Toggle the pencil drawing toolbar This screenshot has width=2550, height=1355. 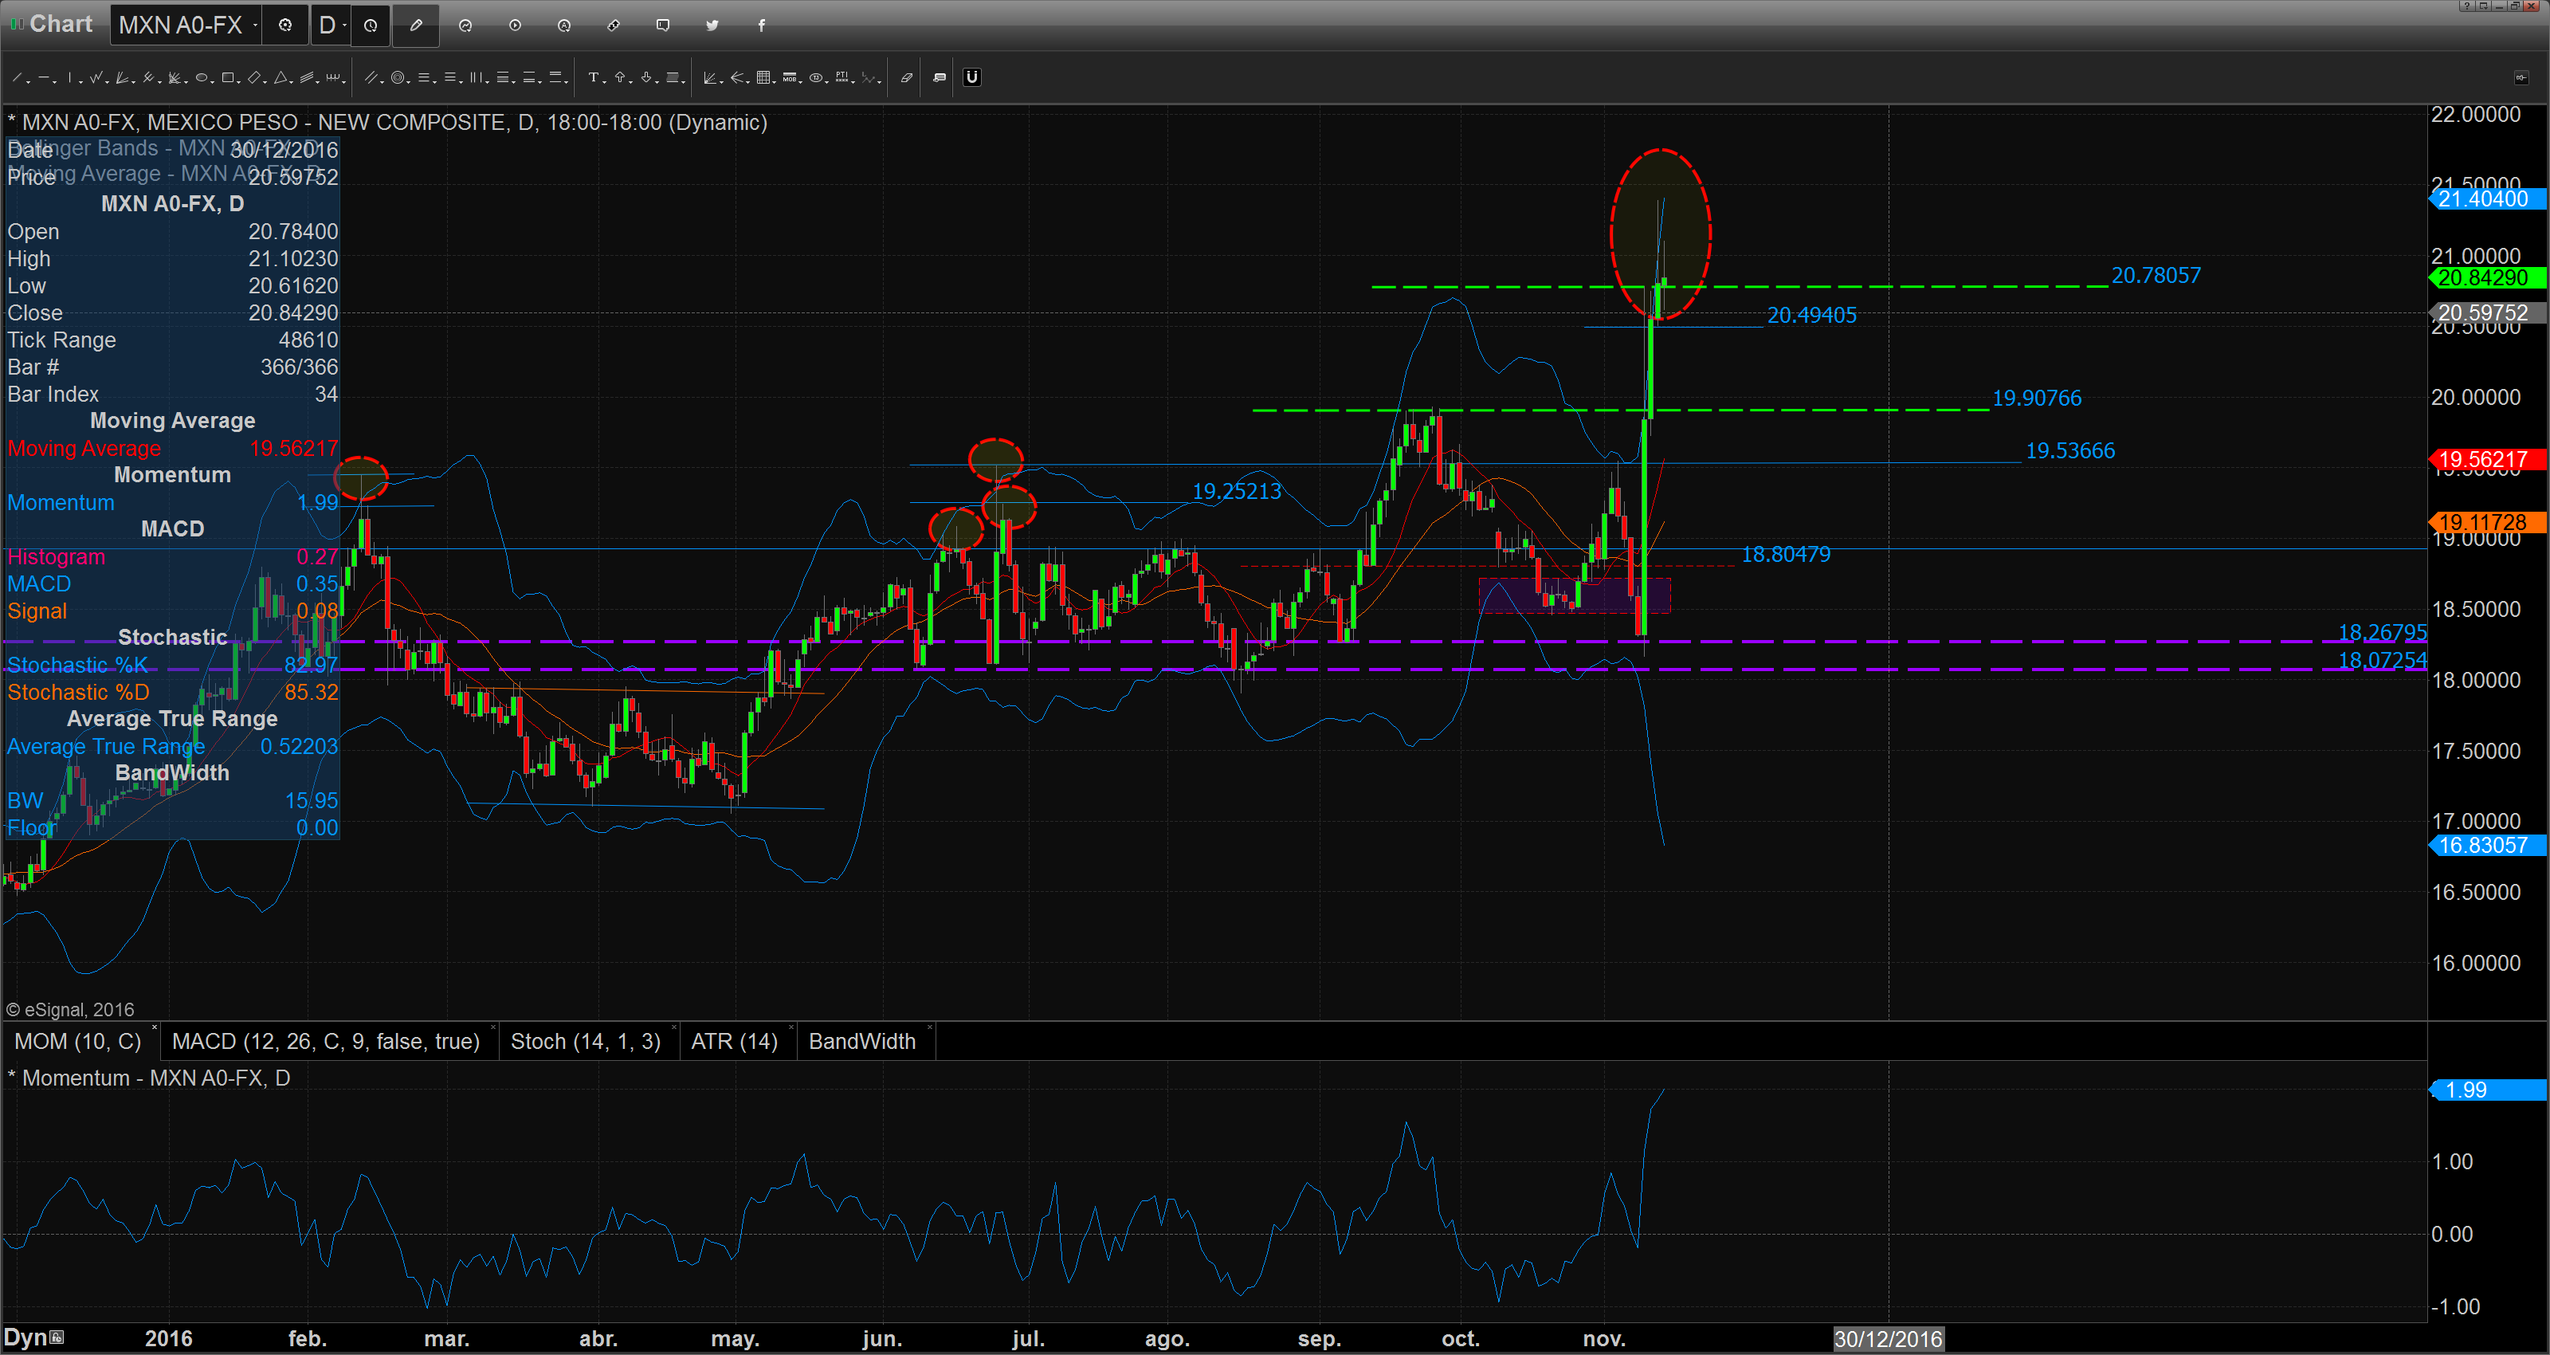tap(416, 26)
